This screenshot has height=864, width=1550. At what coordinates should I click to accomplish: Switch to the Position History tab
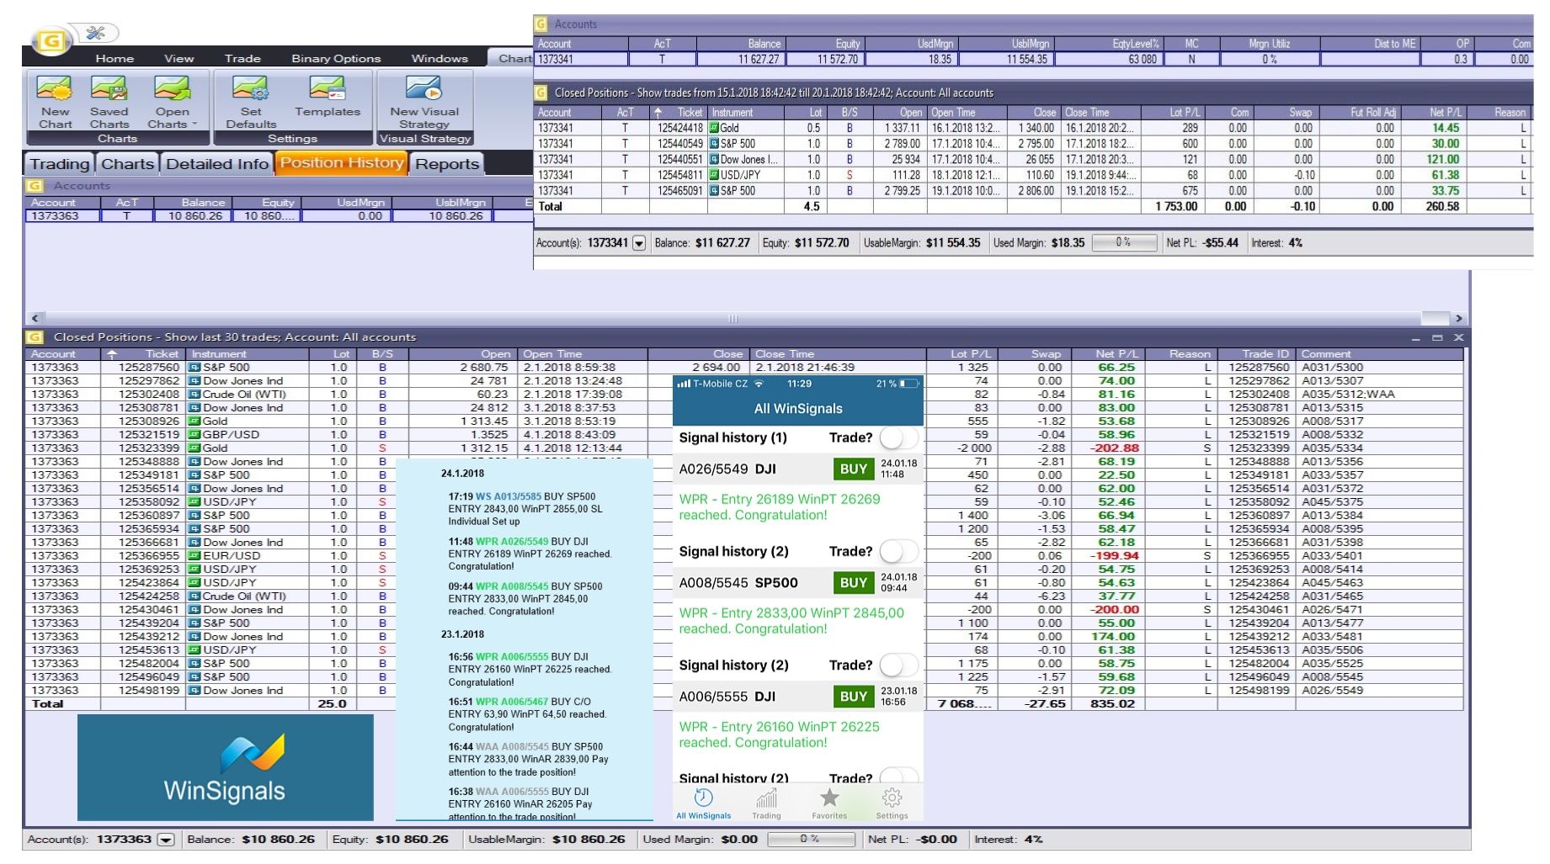click(342, 163)
